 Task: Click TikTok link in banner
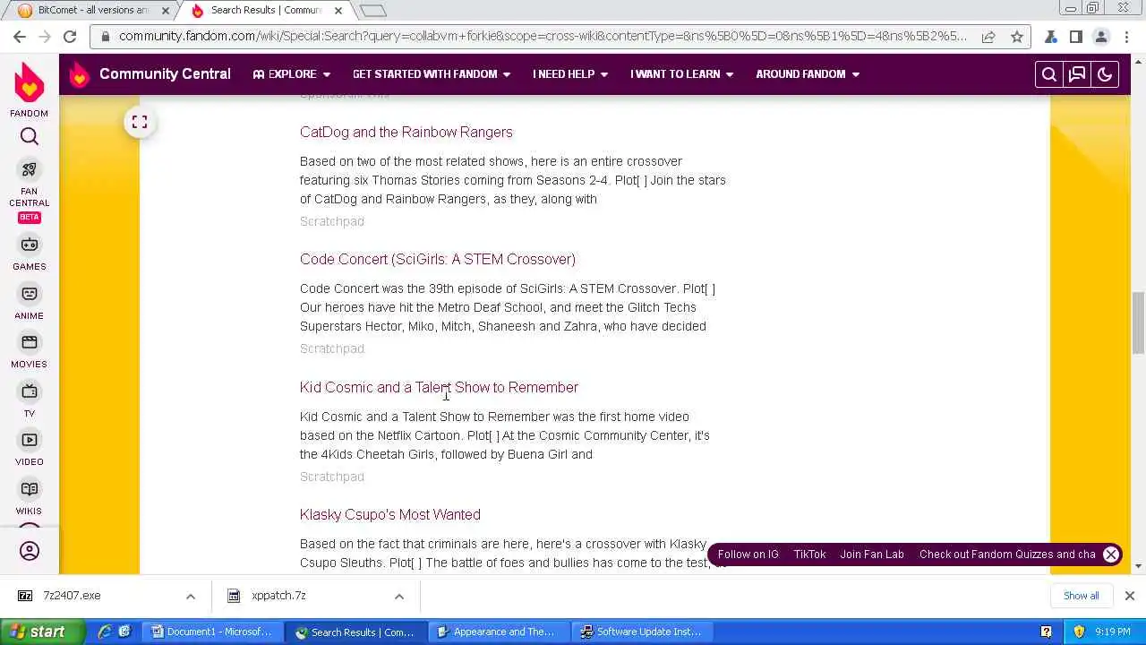[809, 555]
